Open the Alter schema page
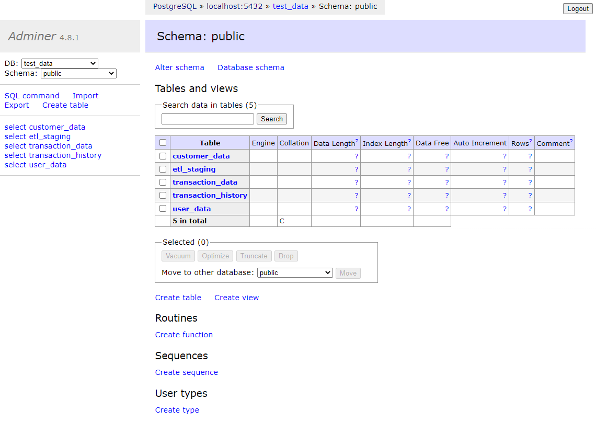 tap(179, 67)
